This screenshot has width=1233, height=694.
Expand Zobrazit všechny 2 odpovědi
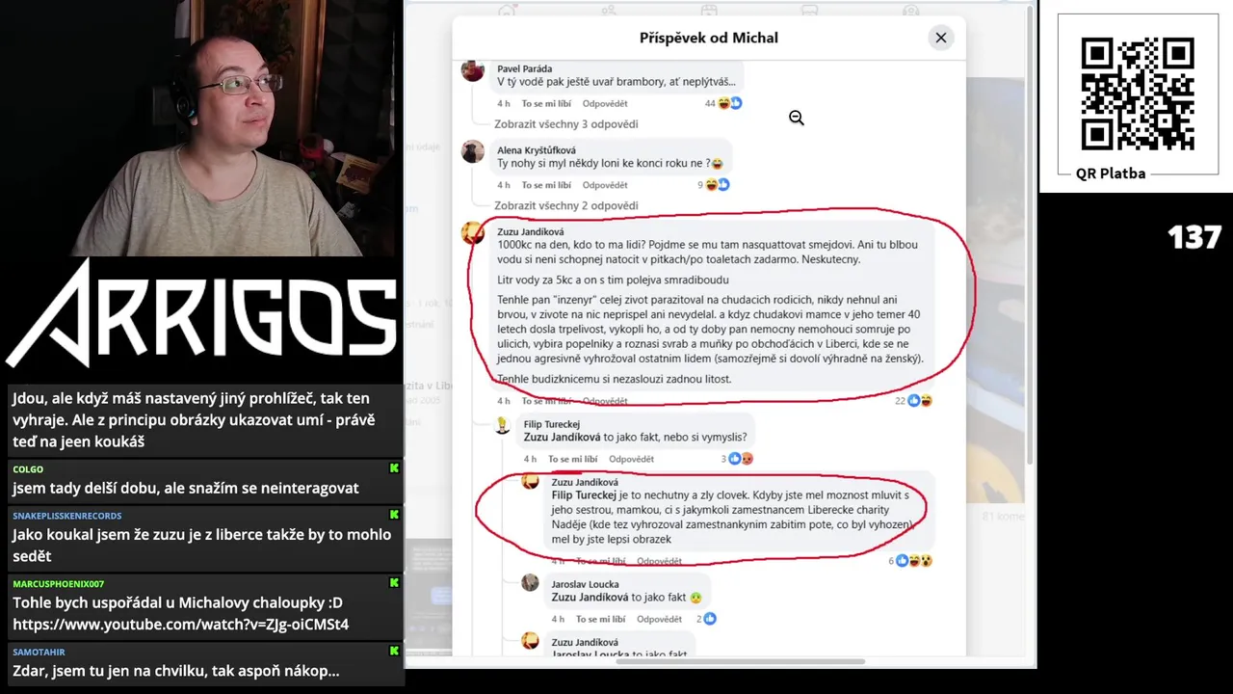[x=566, y=205]
